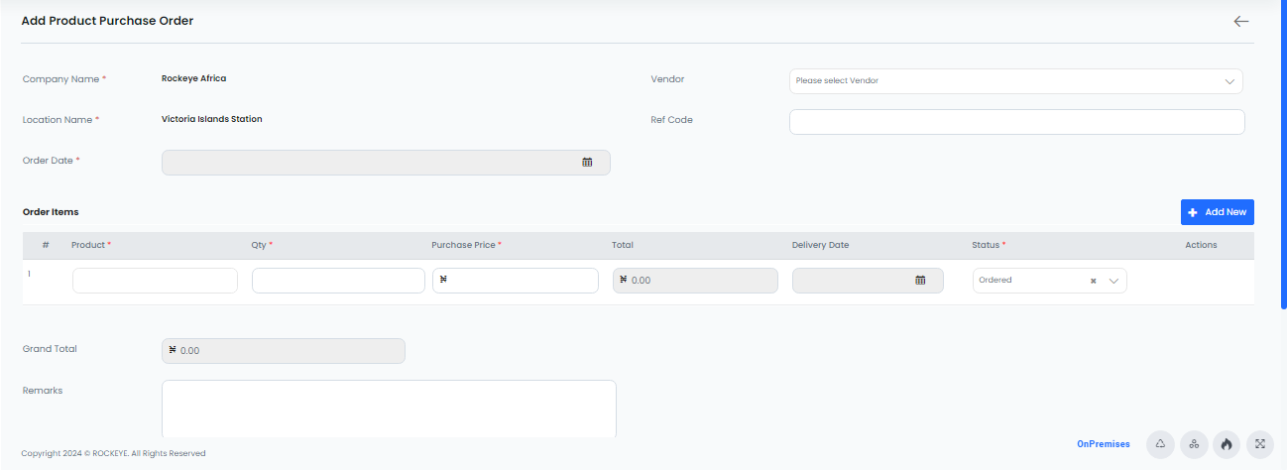Viewport: 1287px width, 470px height.
Task: Click the Grand Total field
Action: click(284, 351)
